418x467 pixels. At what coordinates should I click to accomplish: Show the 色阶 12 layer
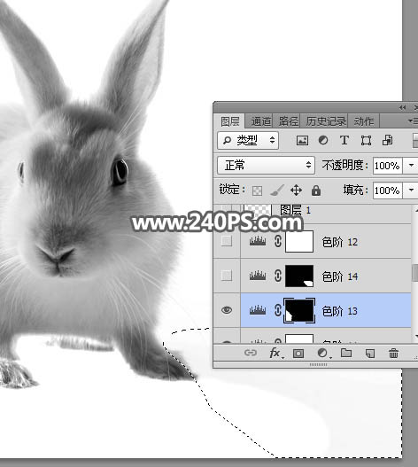click(227, 241)
